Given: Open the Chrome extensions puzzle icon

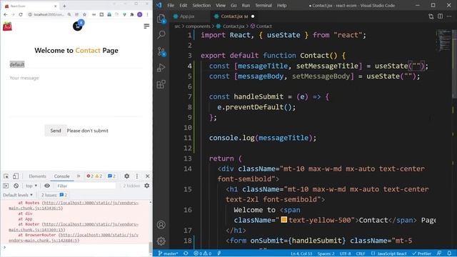Looking at the screenshot, I should point(132,14).
